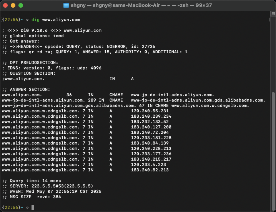
Task: Click TTL '289' in second answer row
Action: tap(92, 100)
